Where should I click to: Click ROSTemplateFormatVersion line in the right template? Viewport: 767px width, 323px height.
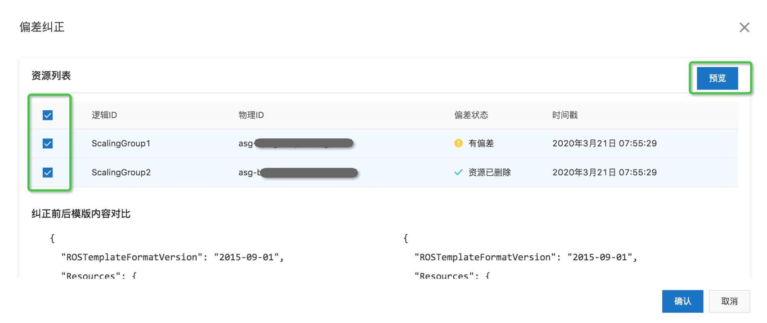(526, 257)
